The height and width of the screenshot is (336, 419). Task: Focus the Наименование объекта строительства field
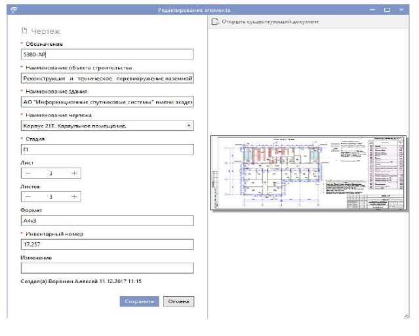click(x=107, y=79)
